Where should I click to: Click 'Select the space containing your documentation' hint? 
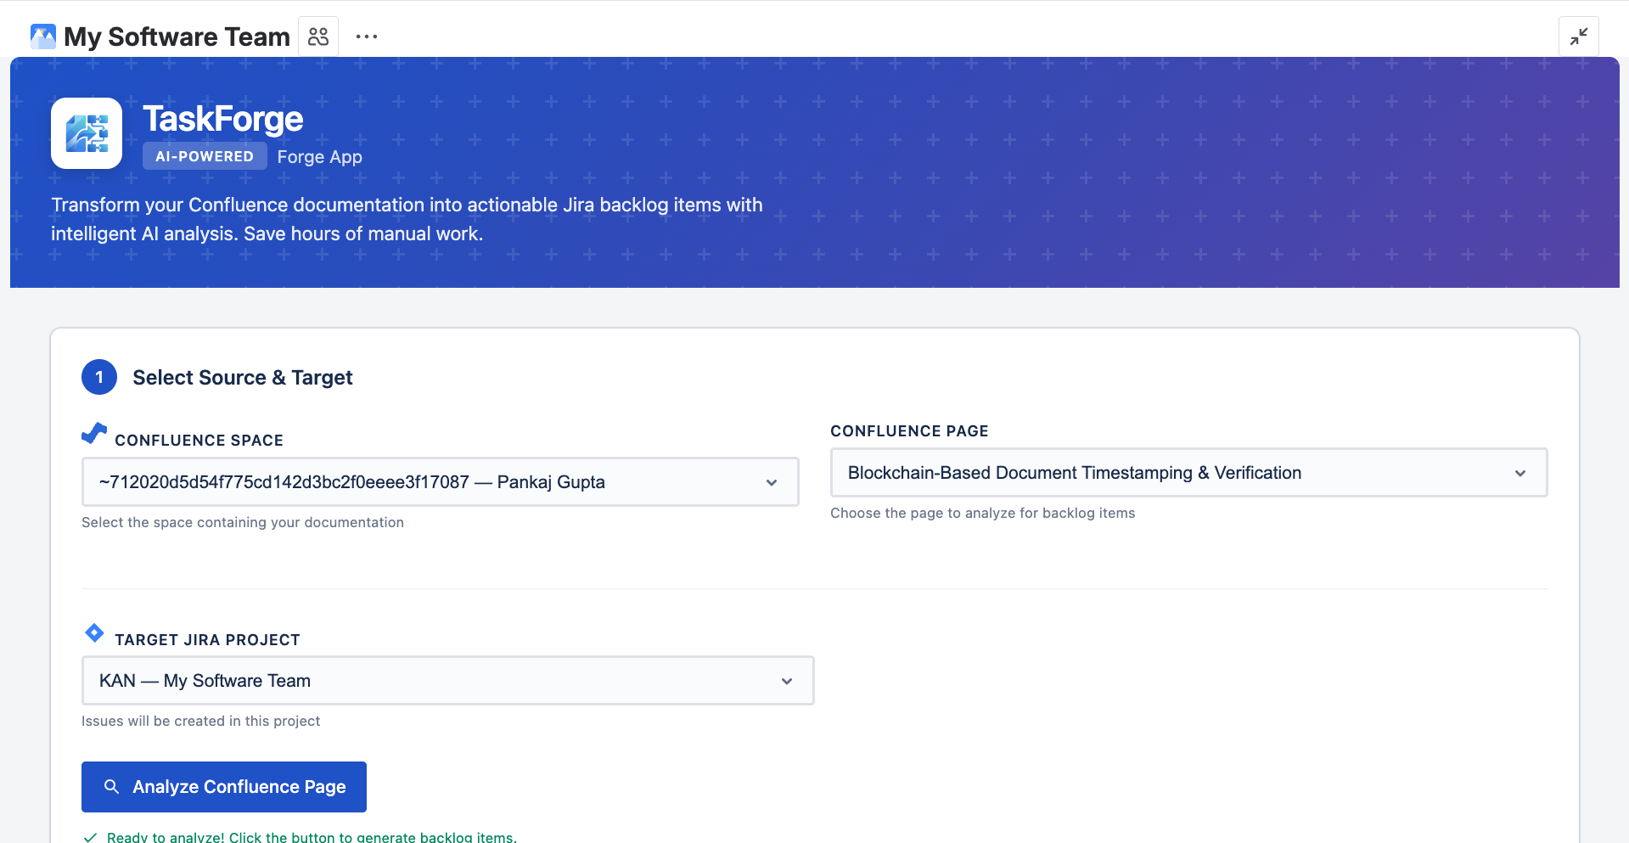[x=243, y=522]
